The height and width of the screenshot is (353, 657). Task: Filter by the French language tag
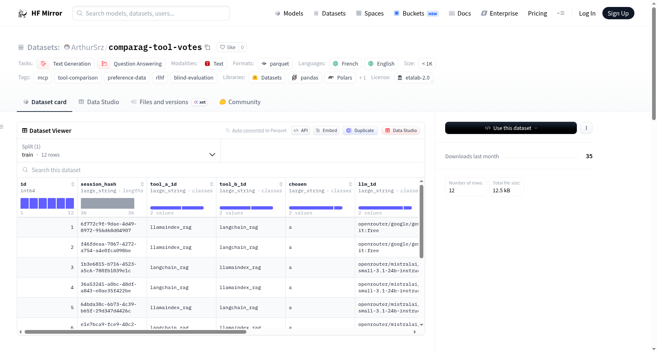click(345, 64)
